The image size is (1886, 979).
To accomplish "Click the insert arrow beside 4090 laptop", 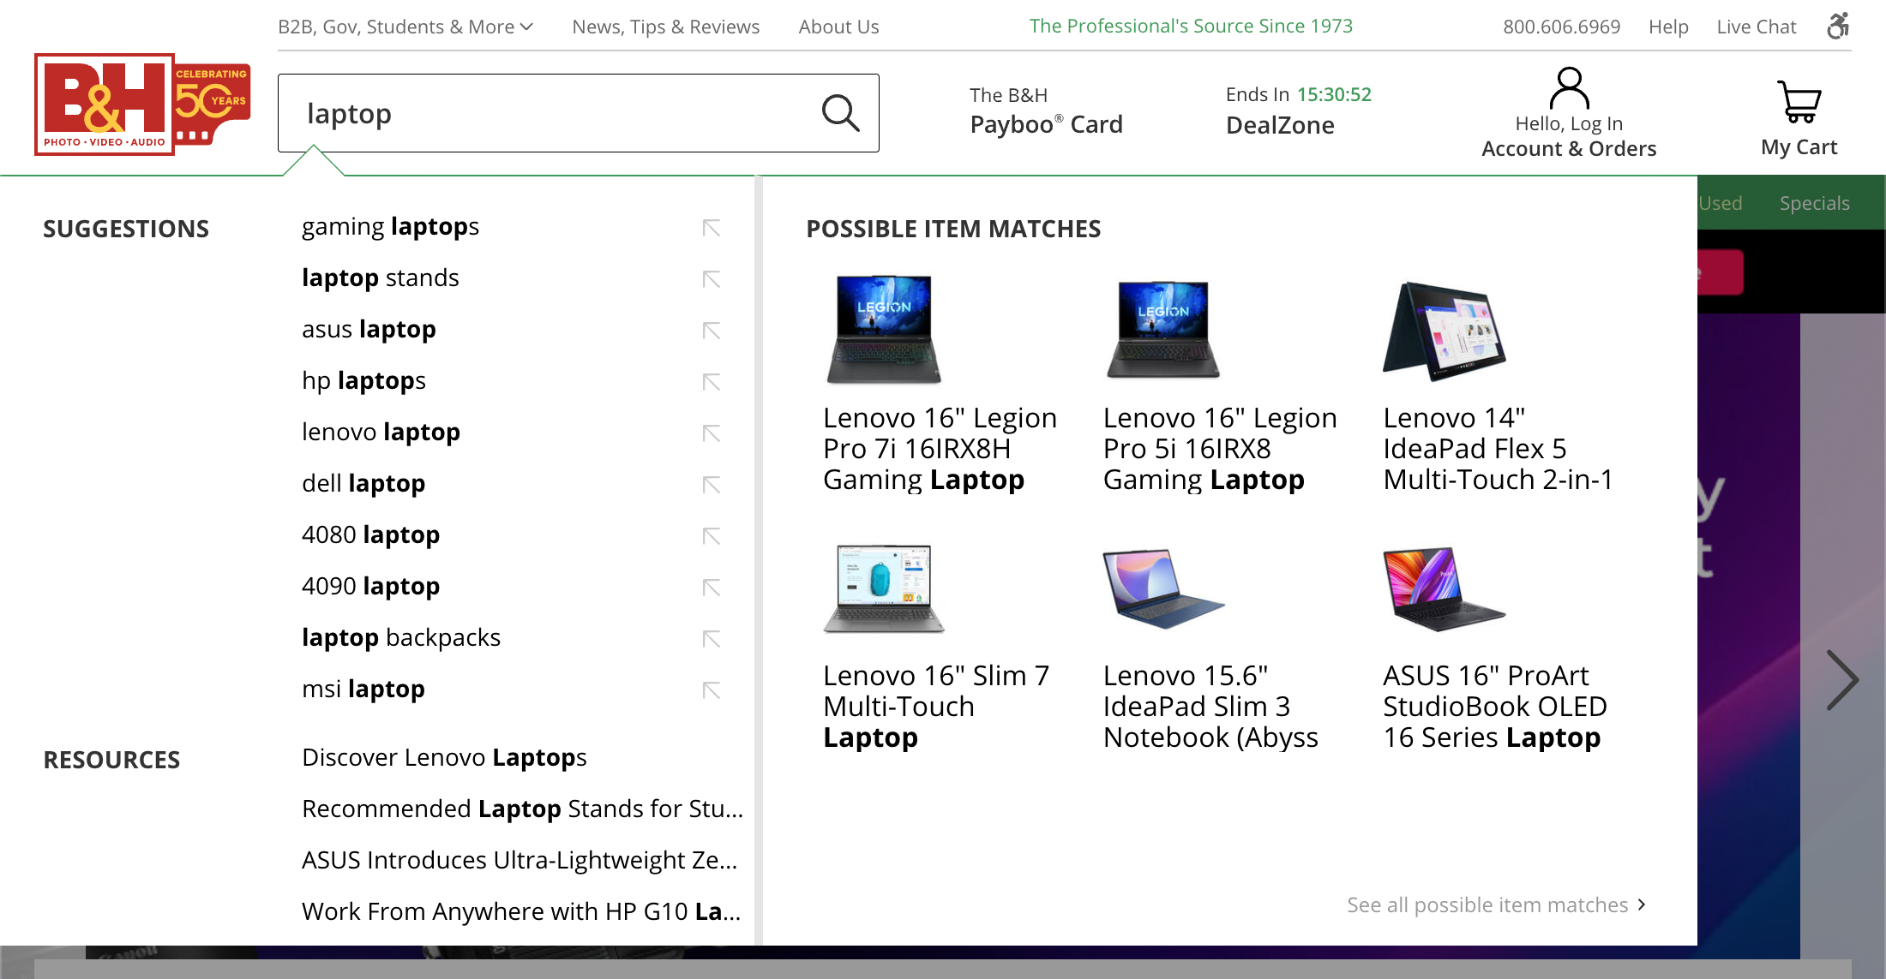I will tap(712, 587).
